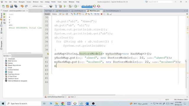Minimize the Services panel
189x106 pixels.
tap(41, 56)
